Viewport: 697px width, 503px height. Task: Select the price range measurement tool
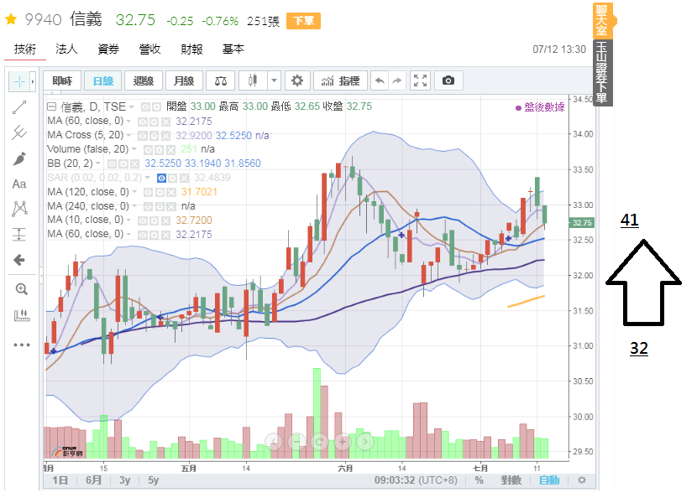[19, 234]
